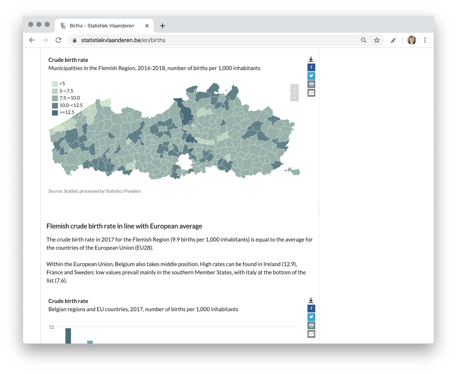
Task: Print the crude birth rate map
Action: [x=311, y=84]
